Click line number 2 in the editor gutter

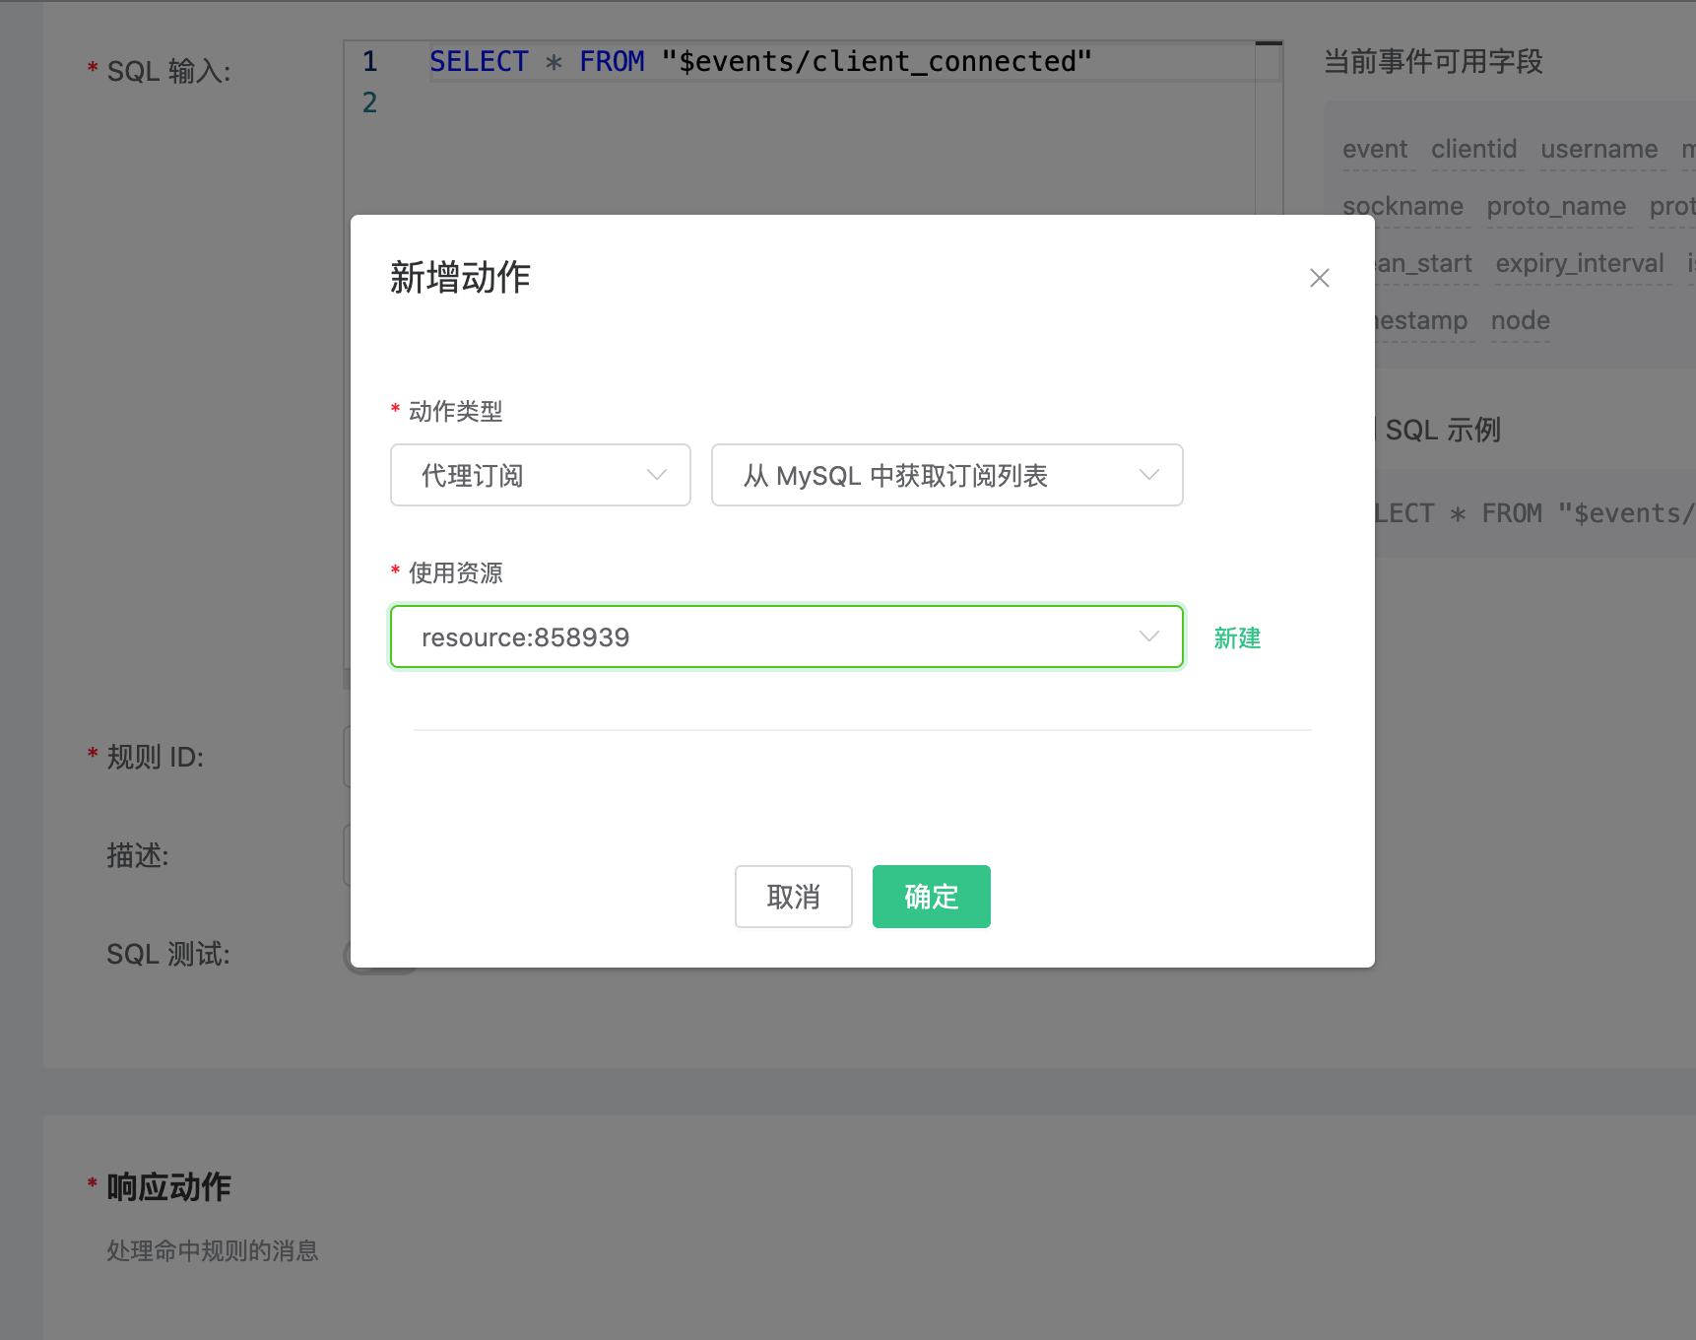pos(369,101)
